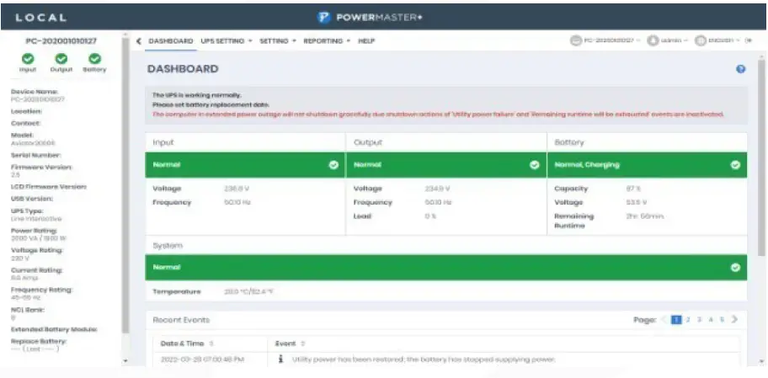Click the event 'Utility power has been restored' text
Viewport: 768px width, 378px height.
click(x=424, y=359)
